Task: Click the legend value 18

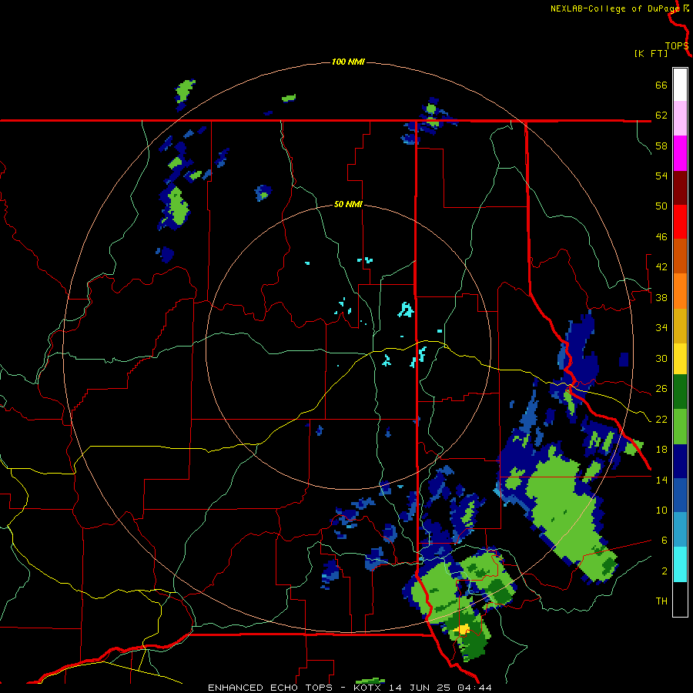Action: coord(661,450)
